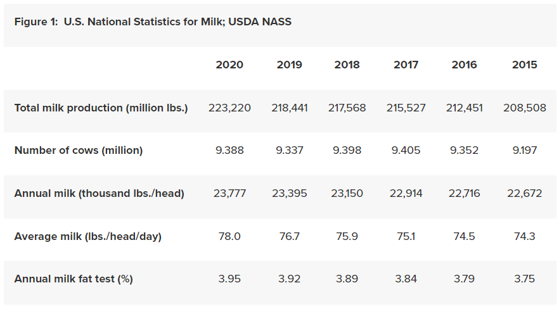Select the 2016 column header
Image resolution: width=559 pixels, height=309 pixels.
pos(465,65)
